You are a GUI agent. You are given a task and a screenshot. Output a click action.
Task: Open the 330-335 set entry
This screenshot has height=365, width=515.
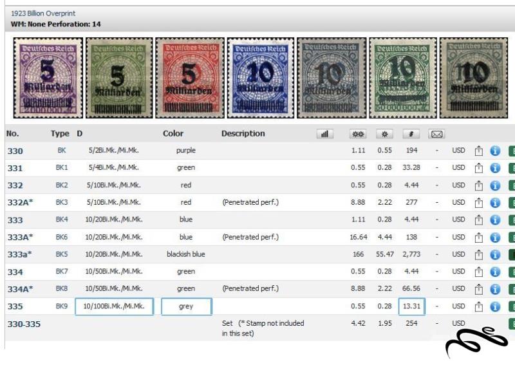click(x=24, y=324)
